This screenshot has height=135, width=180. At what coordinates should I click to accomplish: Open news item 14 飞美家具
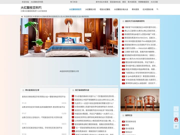pos(141,73)
